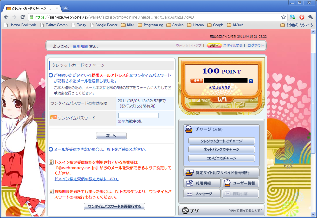Viewport: 317px width, 218px height.
Task: Click the 2011/05/06 13:32:53まで expiry text
Action: pyautogui.click(x=141, y=101)
